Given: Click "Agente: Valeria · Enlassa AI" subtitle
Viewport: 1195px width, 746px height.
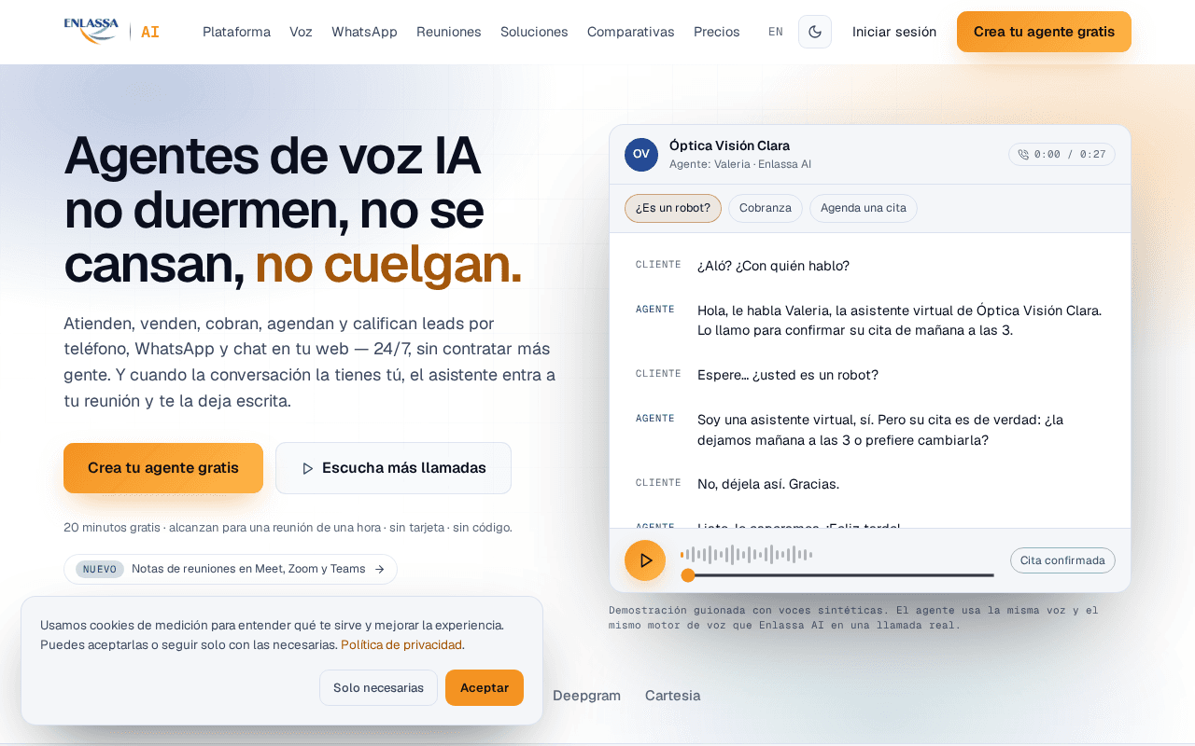Looking at the screenshot, I should coord(740,164).
